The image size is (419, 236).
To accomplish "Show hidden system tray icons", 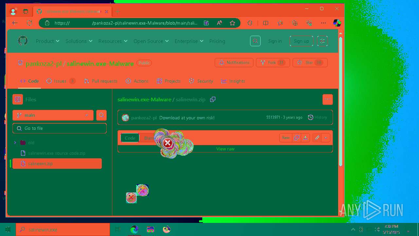I will click(x=353, y=229).
